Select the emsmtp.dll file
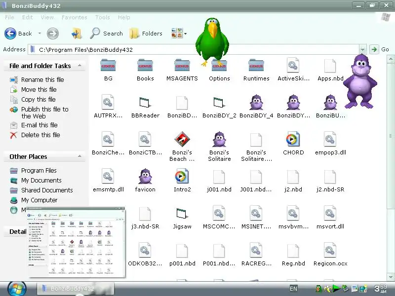395x296 pixels. pyautogui.click(x=108, y=176)
